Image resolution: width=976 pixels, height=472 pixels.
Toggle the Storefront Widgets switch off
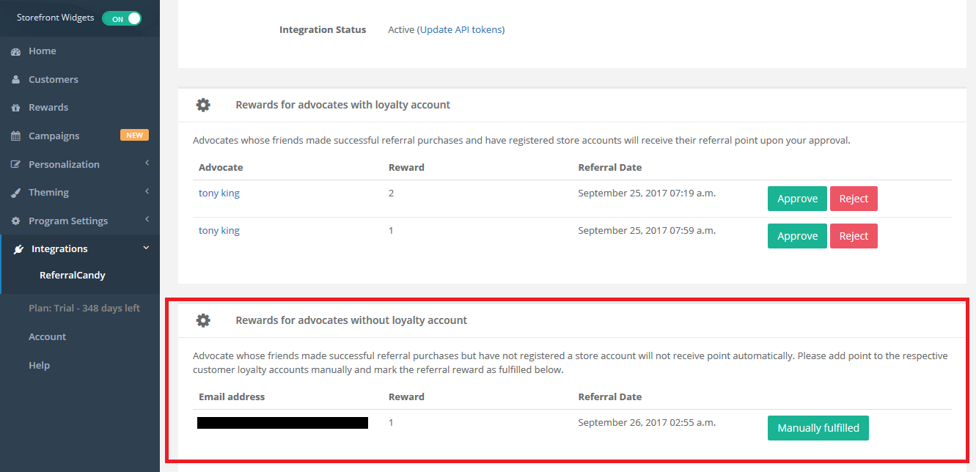tap(122, 18)
